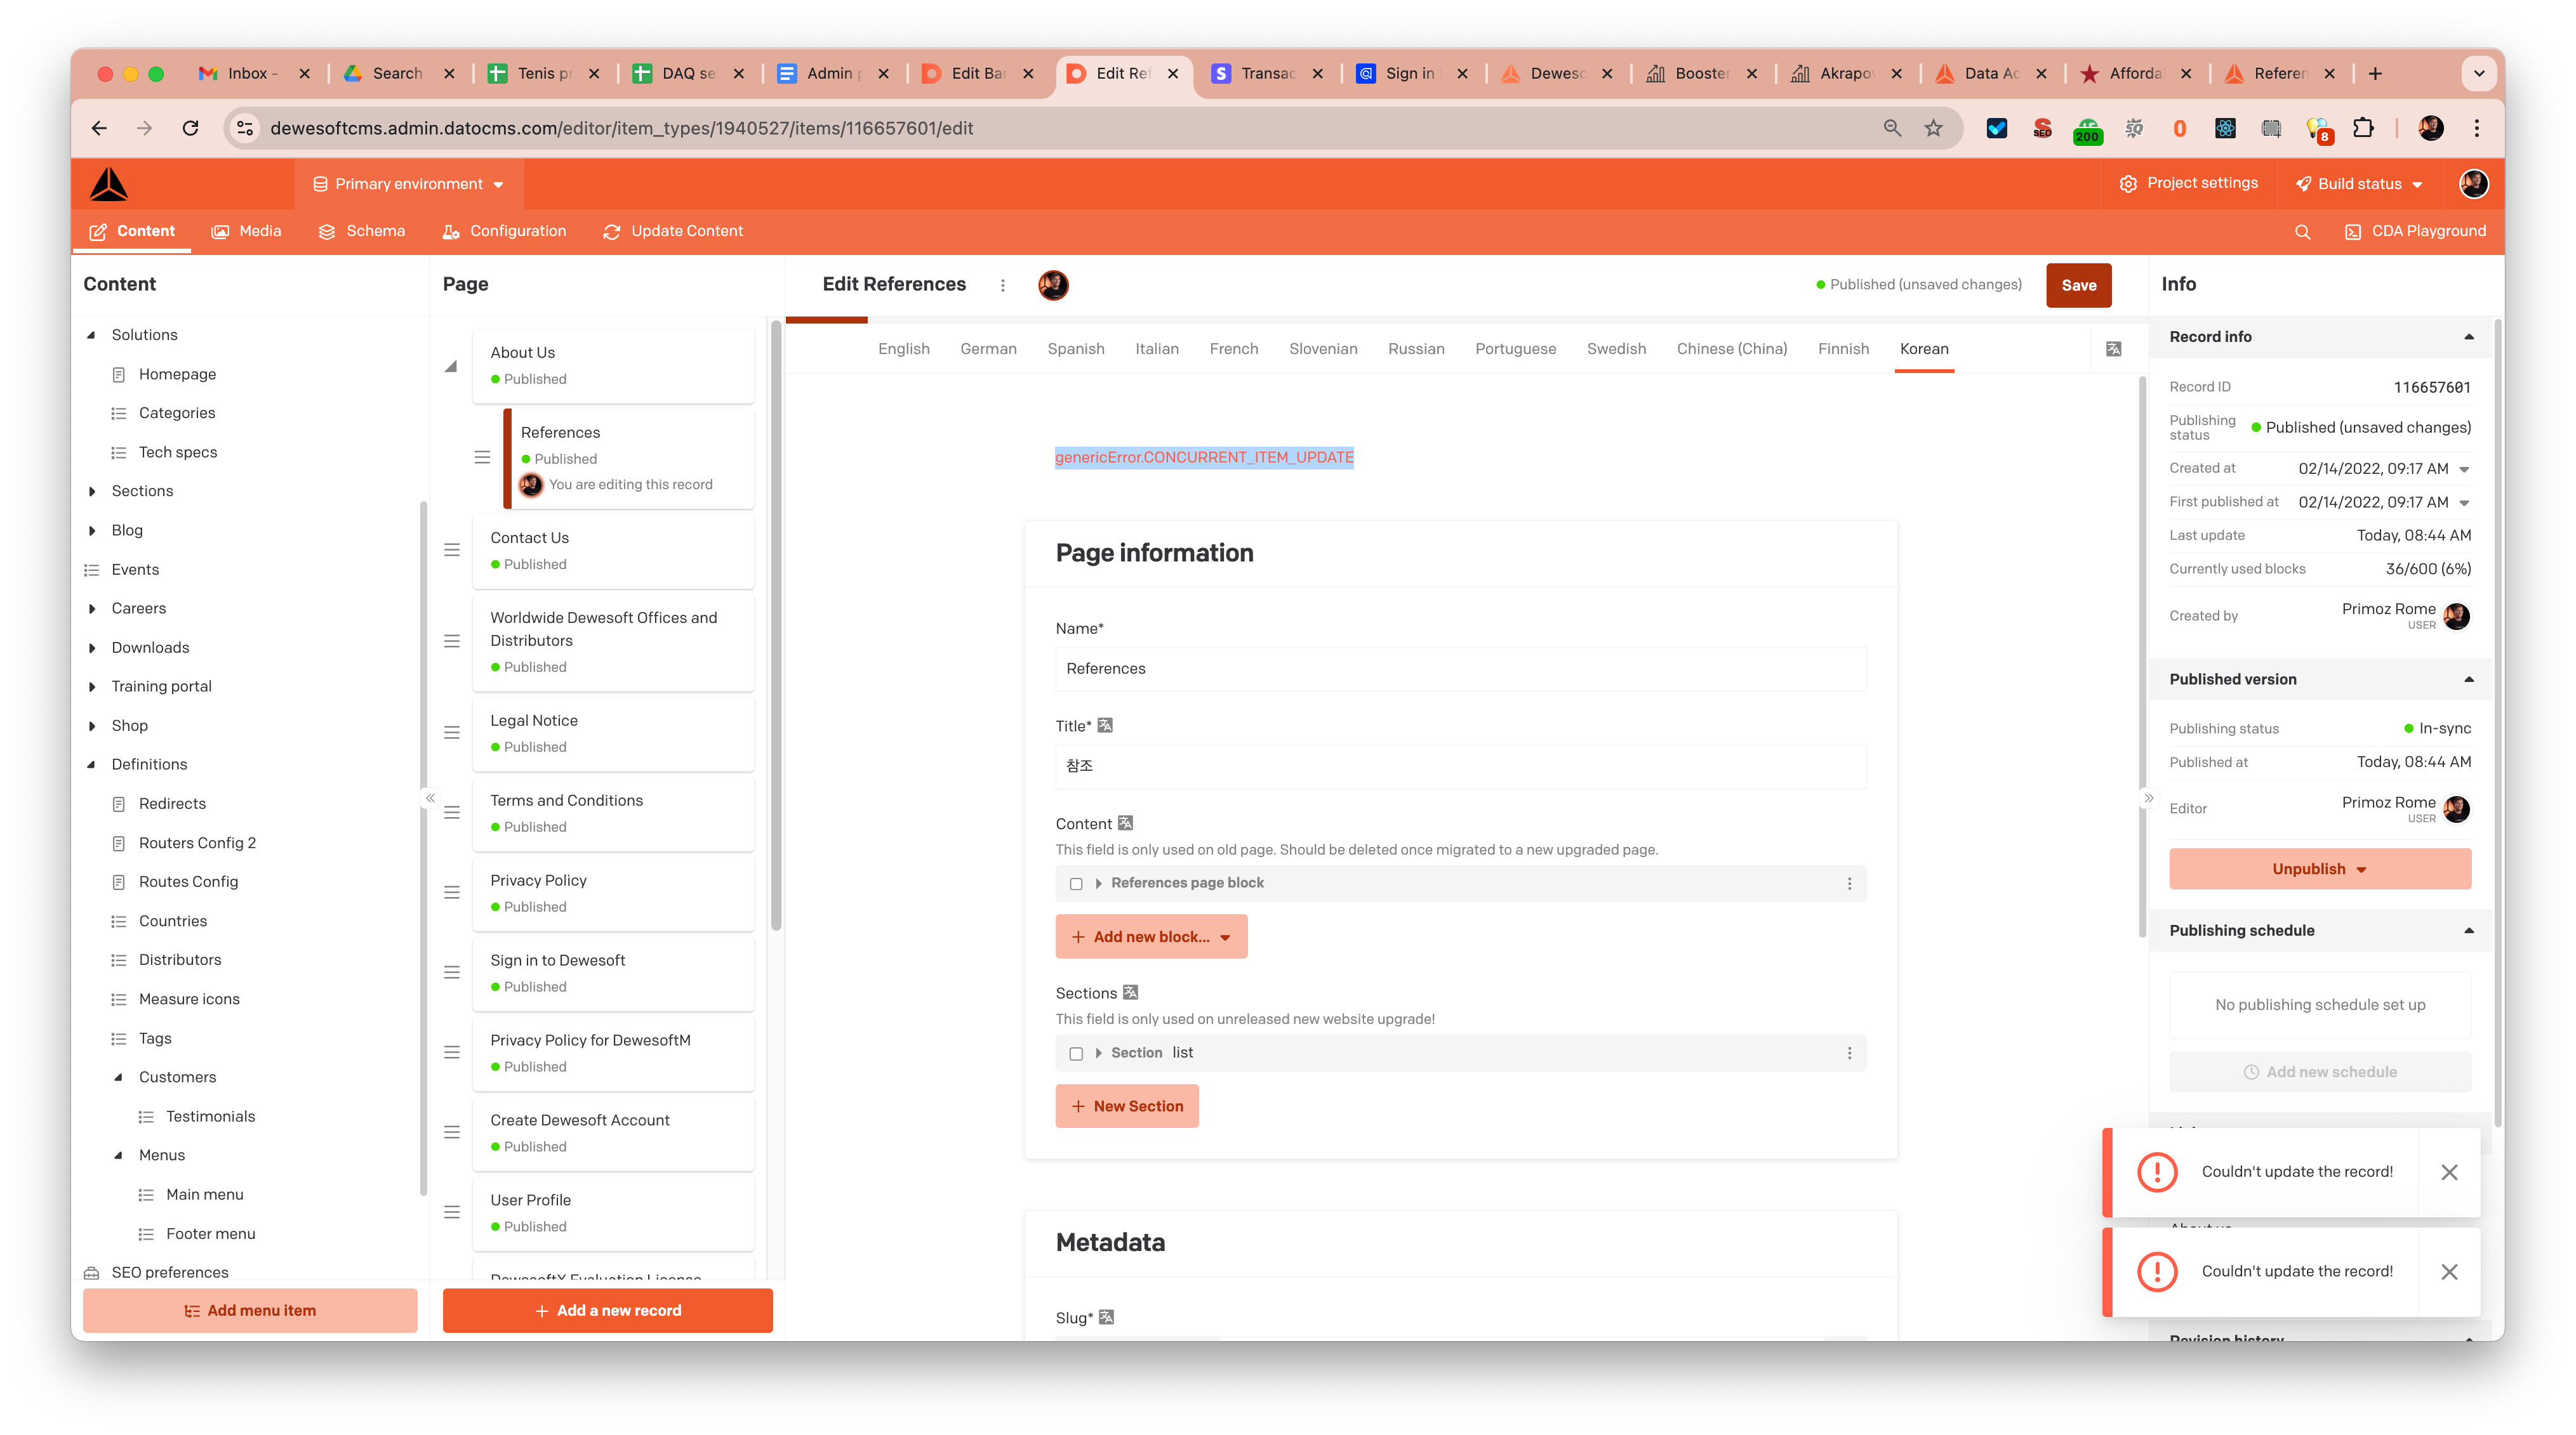The height and width of the screenshot is (1435, 2576).
Task: Open Update Content menu link
Action: click(673, 231)
